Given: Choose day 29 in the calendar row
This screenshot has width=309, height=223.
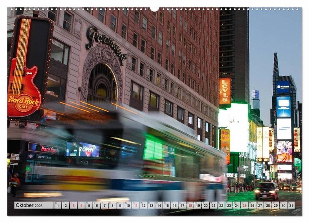Looking at the screenshot, I should (x=276, y=205).
